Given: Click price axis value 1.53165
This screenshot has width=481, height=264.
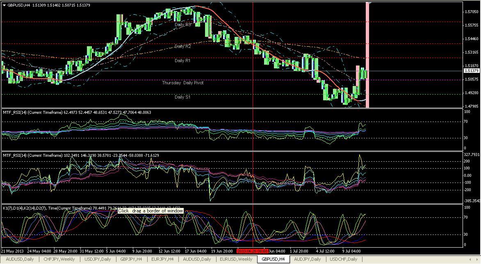Looking at the screenshot, I should 472,52.
